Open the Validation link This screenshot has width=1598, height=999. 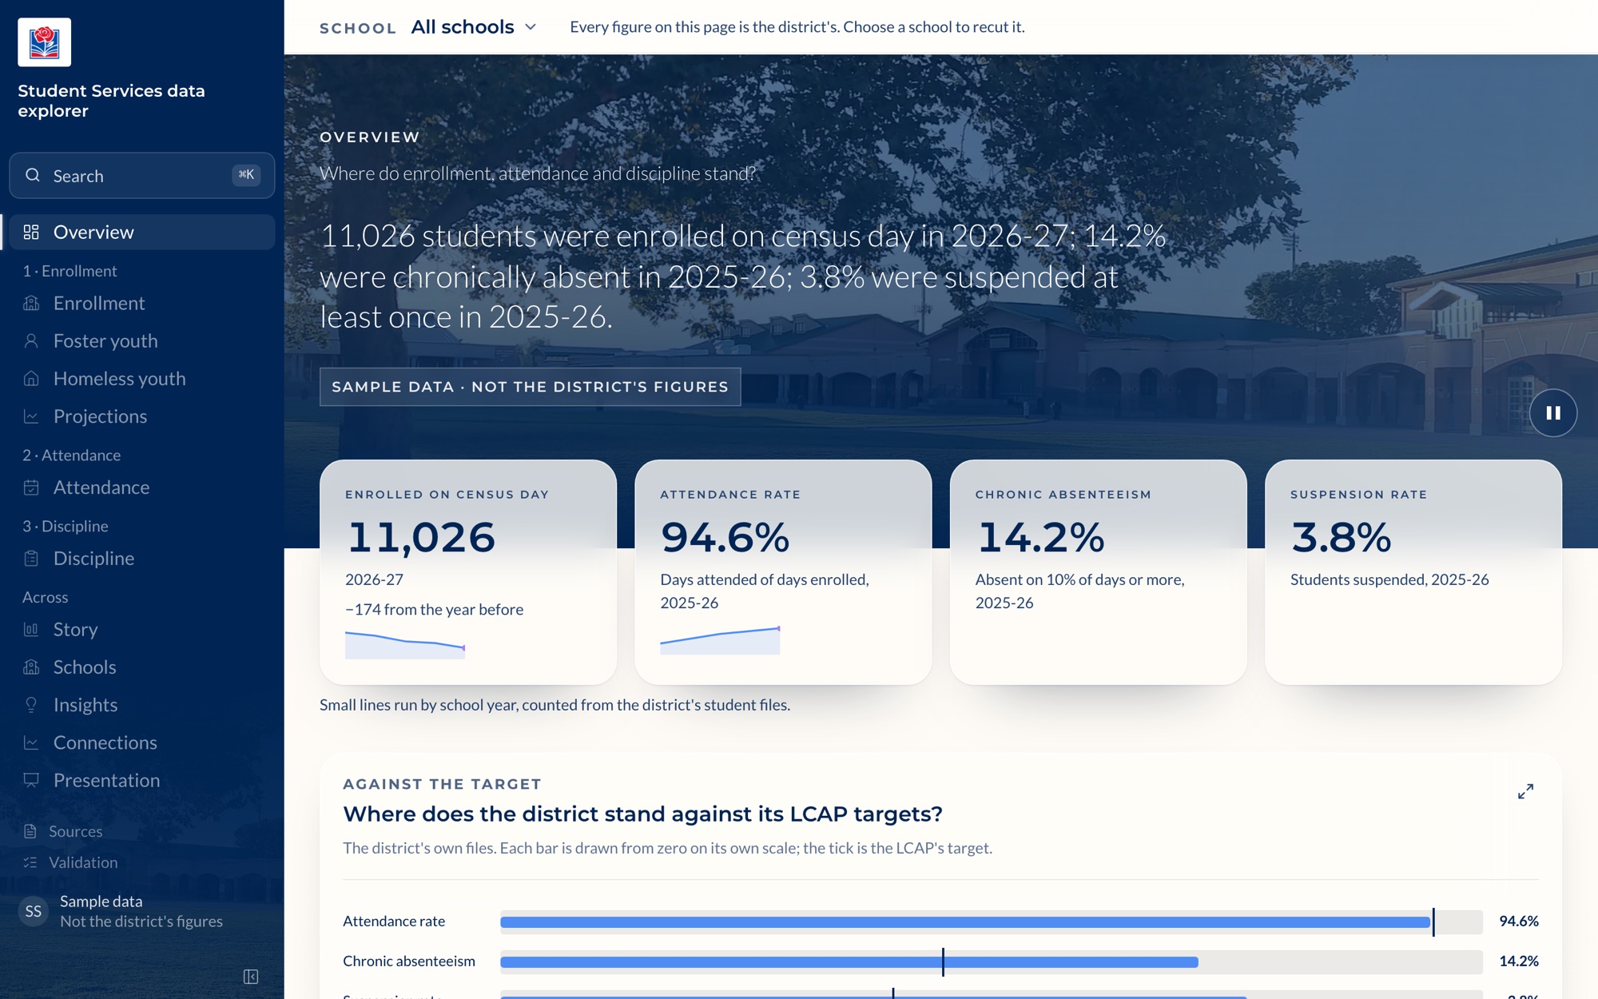click(x=142, y=862)
